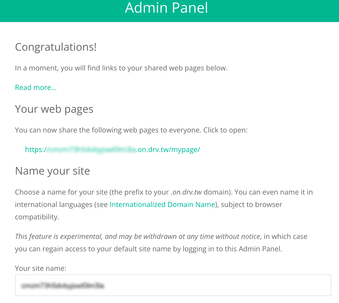Open the on.drv.tw/mypage/ shared page link
The height and width of the screenshot is (303, 339).
click(x=112, y=149)
